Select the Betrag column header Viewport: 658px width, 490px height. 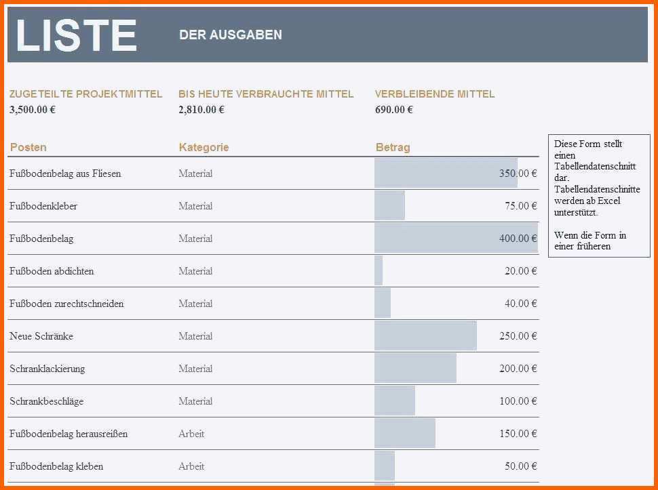point(393,147)
